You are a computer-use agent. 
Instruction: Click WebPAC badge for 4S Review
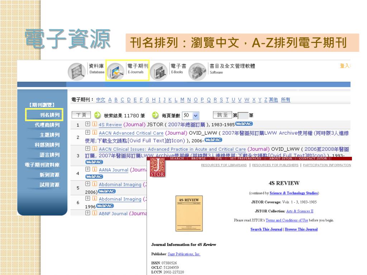[x=244, y=124]
